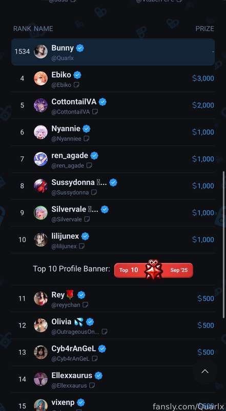226x411 pixels.
Task: Click the note icon next to @reyychan
Action: [x=85, y=305]
